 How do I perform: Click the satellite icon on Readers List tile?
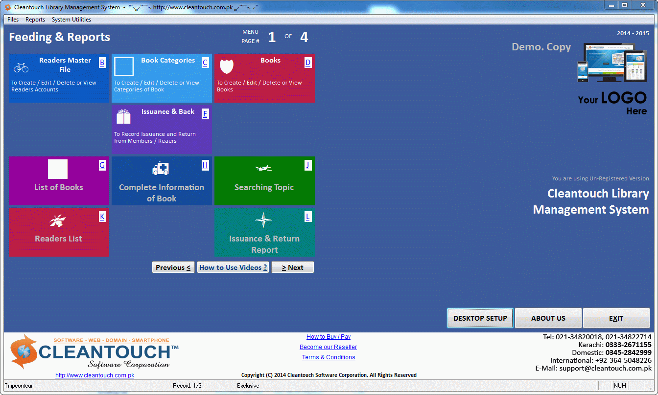pyautogui.click(x=57, y=221)
